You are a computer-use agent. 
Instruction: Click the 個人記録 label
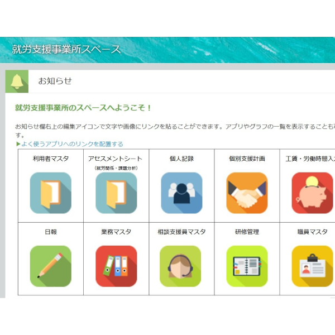181,159
